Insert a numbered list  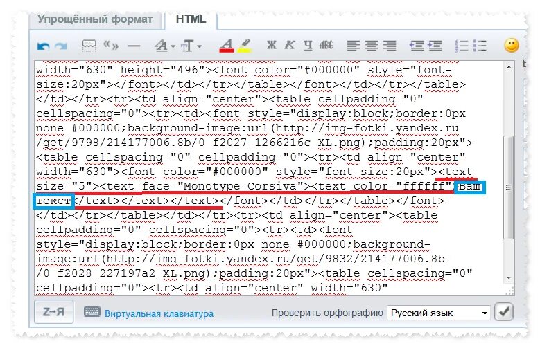pyautogui.click(x=462, y=46)
